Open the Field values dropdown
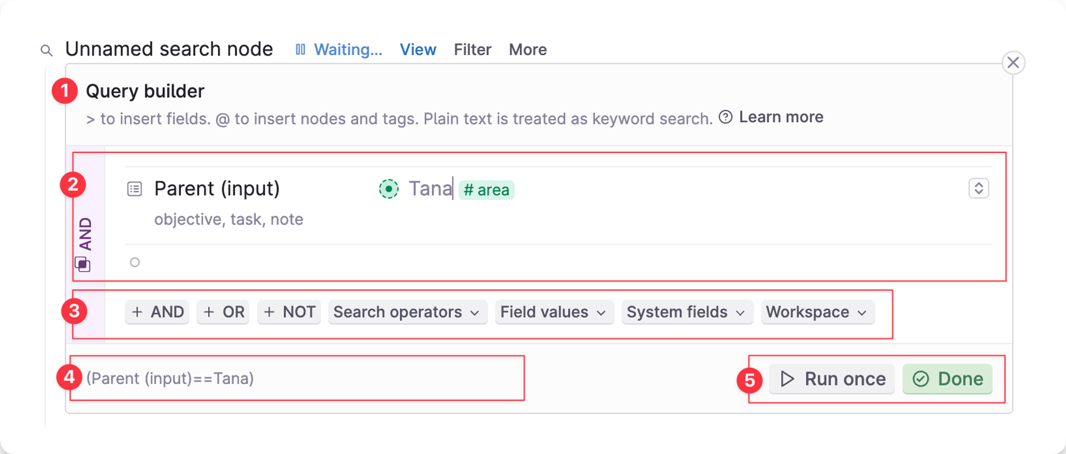 point(553,312)
